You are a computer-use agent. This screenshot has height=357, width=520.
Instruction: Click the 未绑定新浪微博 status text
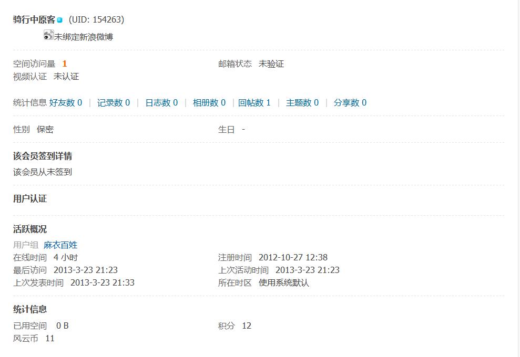[84, 37]
